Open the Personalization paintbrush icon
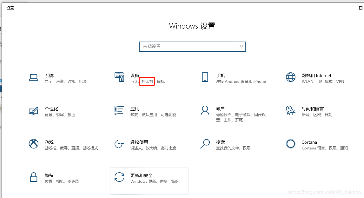364x198 pixels. coord(34,111)
